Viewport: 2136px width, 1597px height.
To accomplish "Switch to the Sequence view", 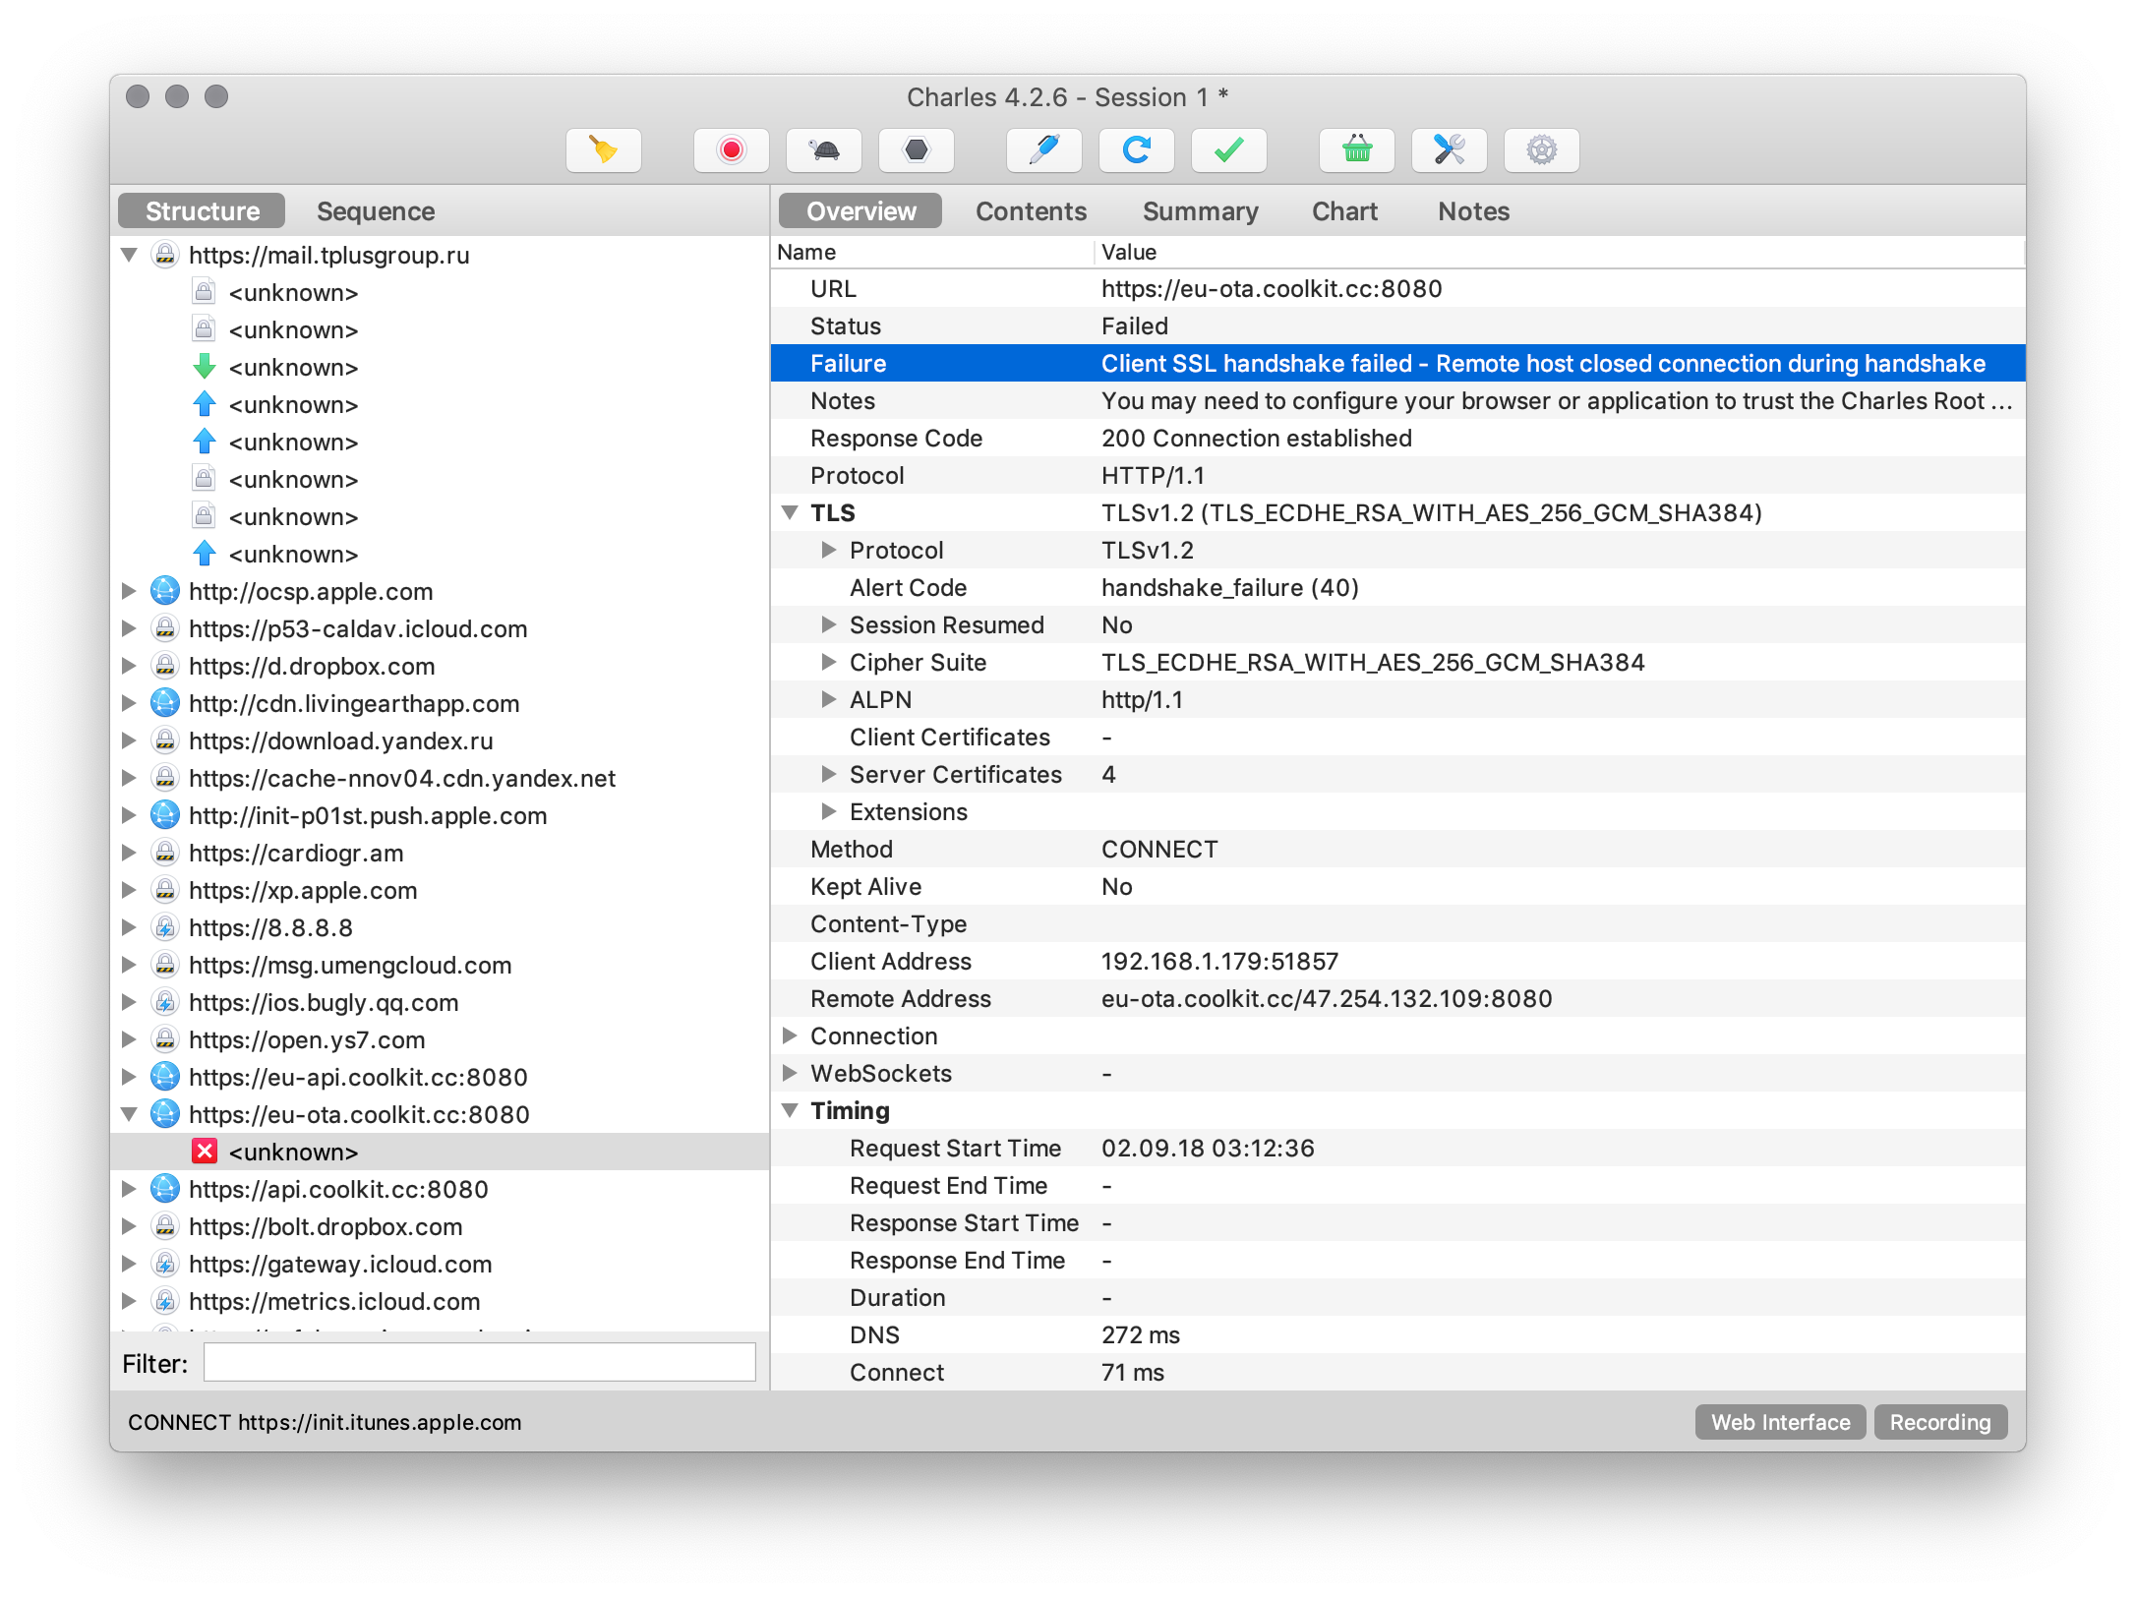I will click(x=376, y=210).
